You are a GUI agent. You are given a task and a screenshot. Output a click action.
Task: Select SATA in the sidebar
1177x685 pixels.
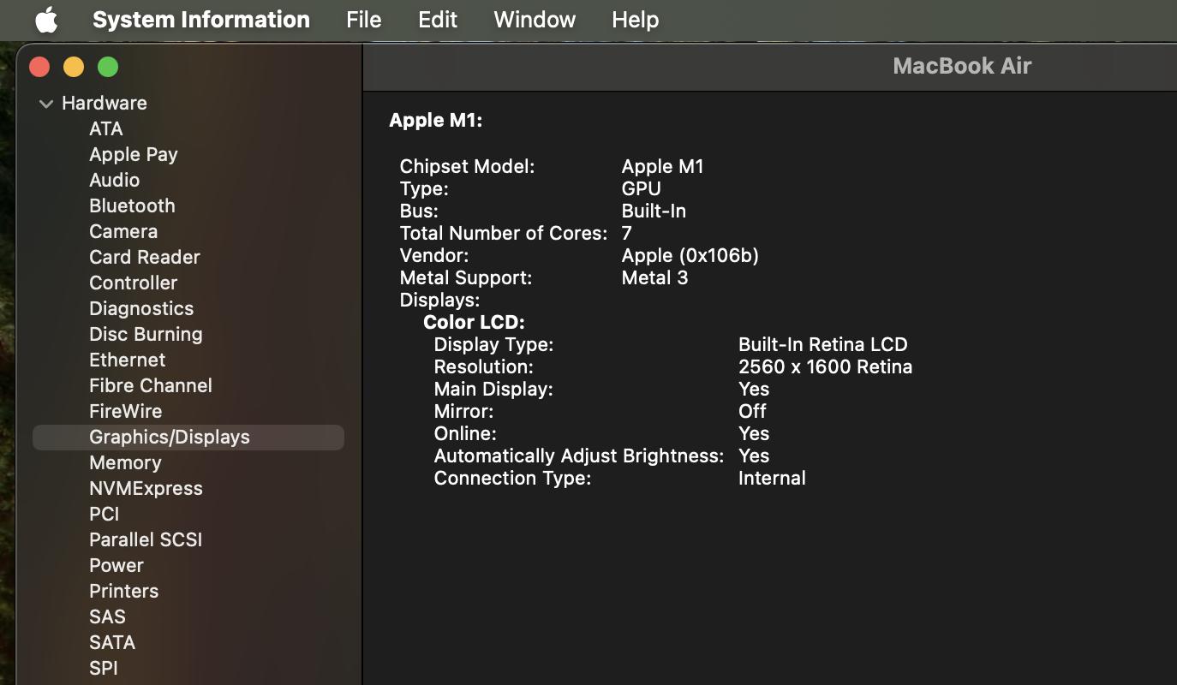tap(112, 642)
